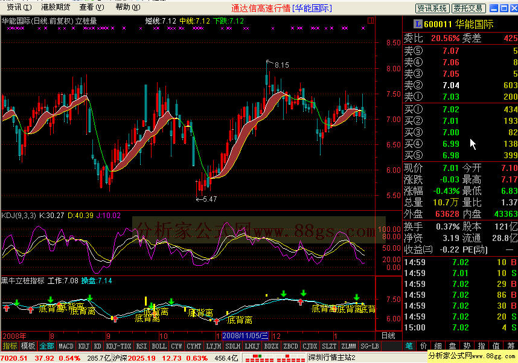Click the 买① price 7.02
The height and width of the screenshot is (363, 518).
click(451, 109)
